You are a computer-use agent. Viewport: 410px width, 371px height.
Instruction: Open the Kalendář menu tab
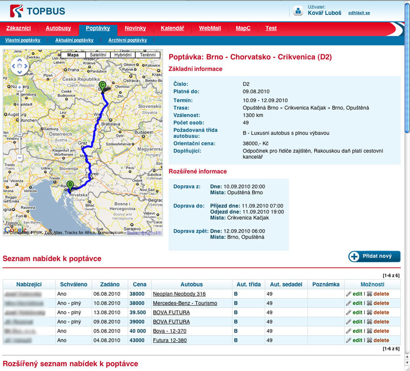point(172,28)
